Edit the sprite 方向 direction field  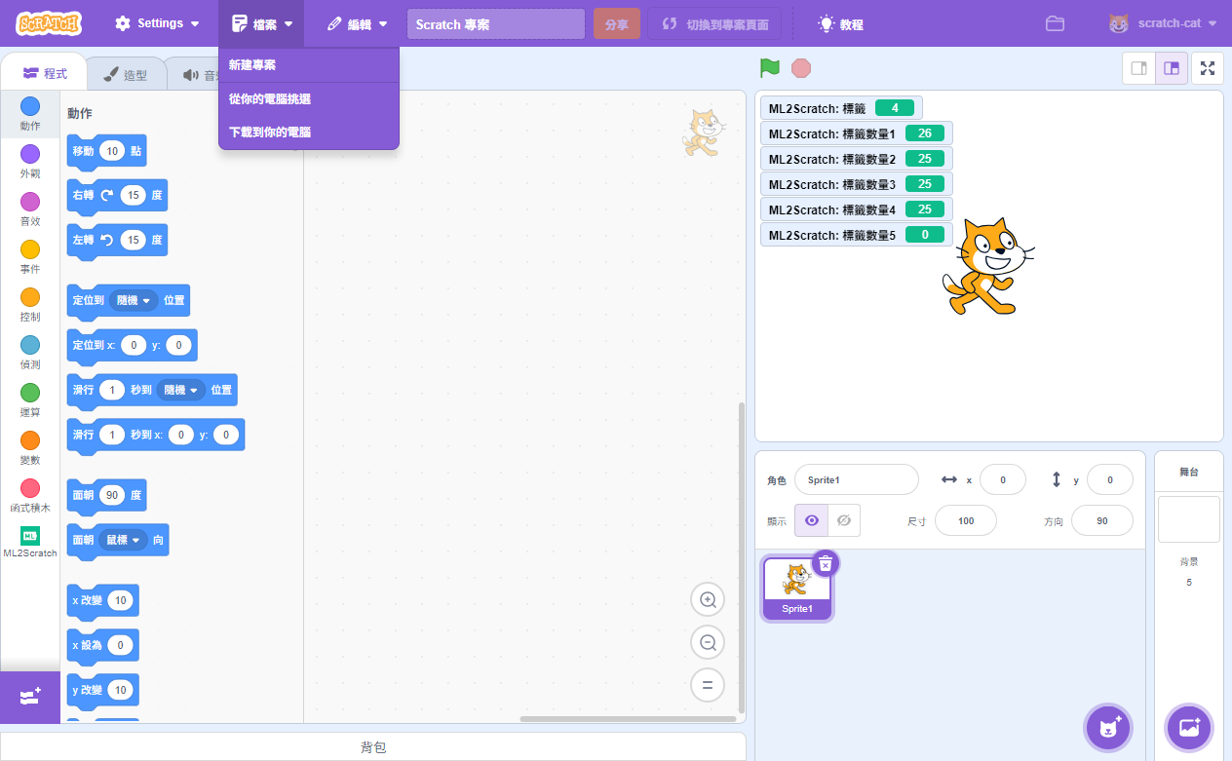[1102, 521]
